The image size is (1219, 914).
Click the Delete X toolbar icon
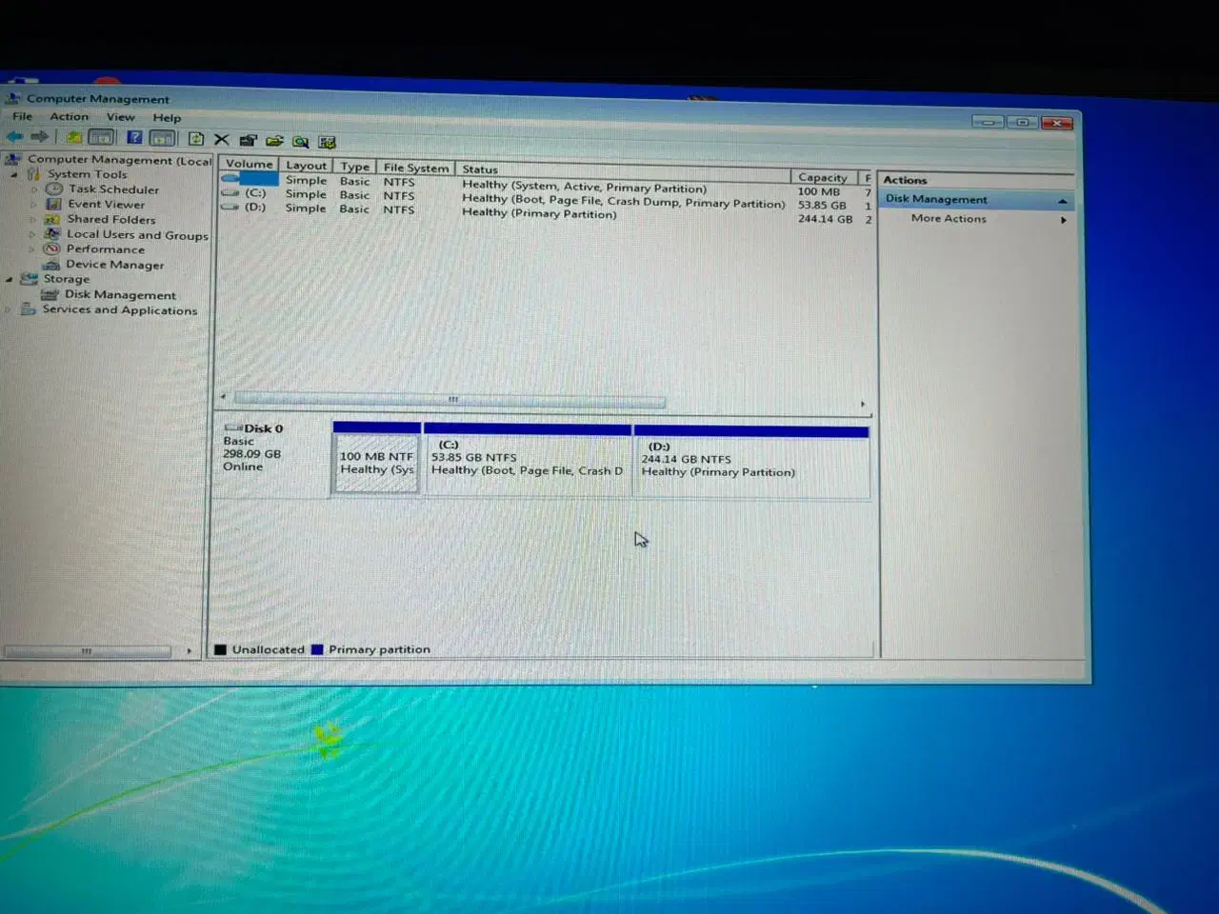pos(222,140)
